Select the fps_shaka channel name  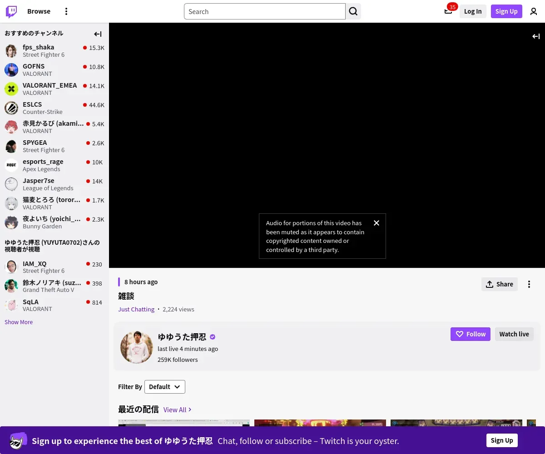click(39, 47)
